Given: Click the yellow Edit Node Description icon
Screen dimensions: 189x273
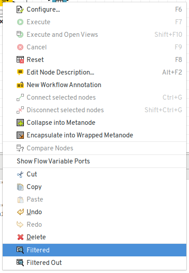Looking at the screenshot, I should click(x=20, y=72).
